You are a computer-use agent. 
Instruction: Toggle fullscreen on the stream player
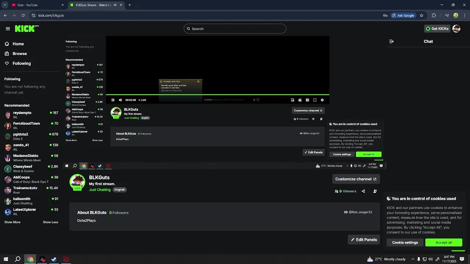(315, 100)
